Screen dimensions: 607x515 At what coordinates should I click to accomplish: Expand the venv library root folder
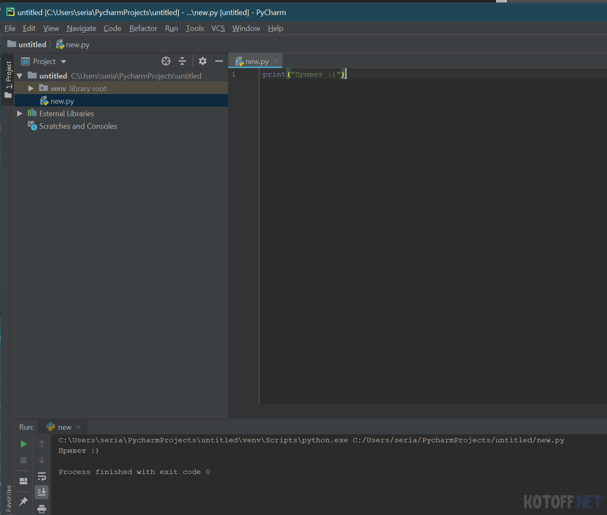(x=31, y=89)
